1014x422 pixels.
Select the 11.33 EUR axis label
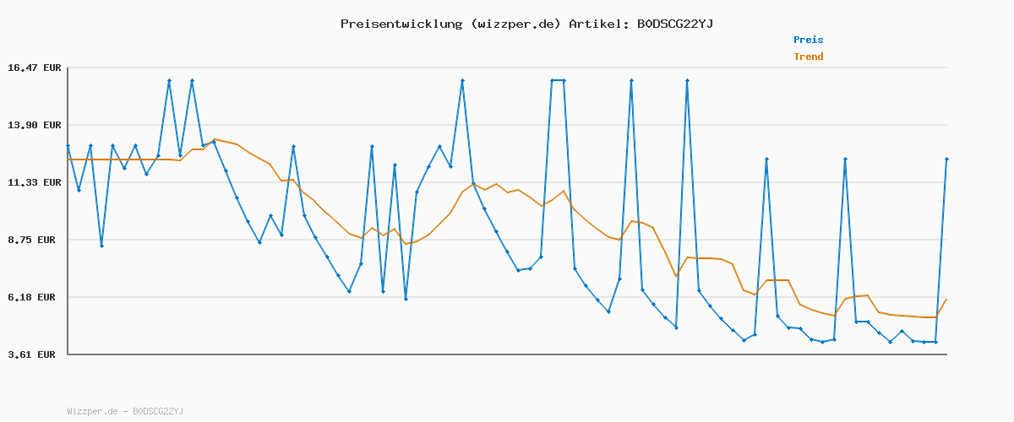tap(35, 182)
